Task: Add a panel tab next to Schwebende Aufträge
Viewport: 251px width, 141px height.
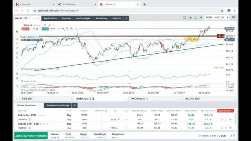Action: tap(75, 105)
